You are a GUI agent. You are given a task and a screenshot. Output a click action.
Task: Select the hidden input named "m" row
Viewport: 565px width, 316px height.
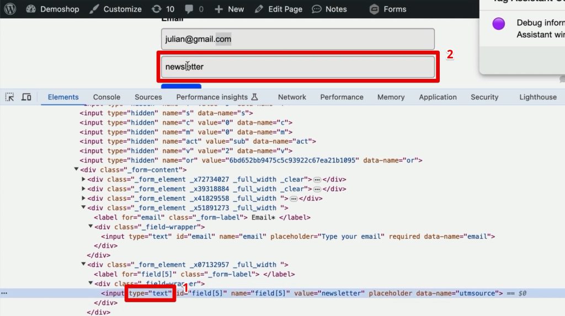click(x=186, y=132)
